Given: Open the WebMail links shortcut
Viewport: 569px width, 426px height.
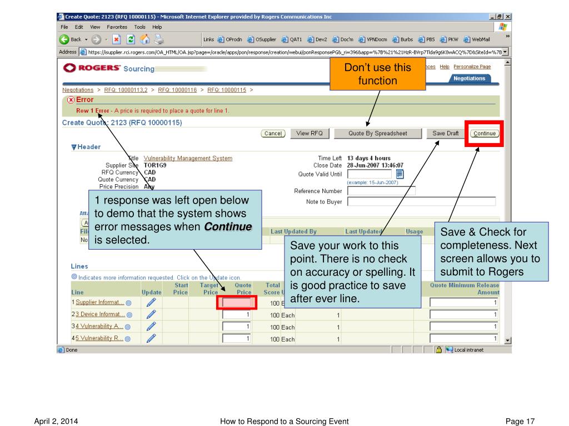Looking at the screenshot, I should point(477,39).
